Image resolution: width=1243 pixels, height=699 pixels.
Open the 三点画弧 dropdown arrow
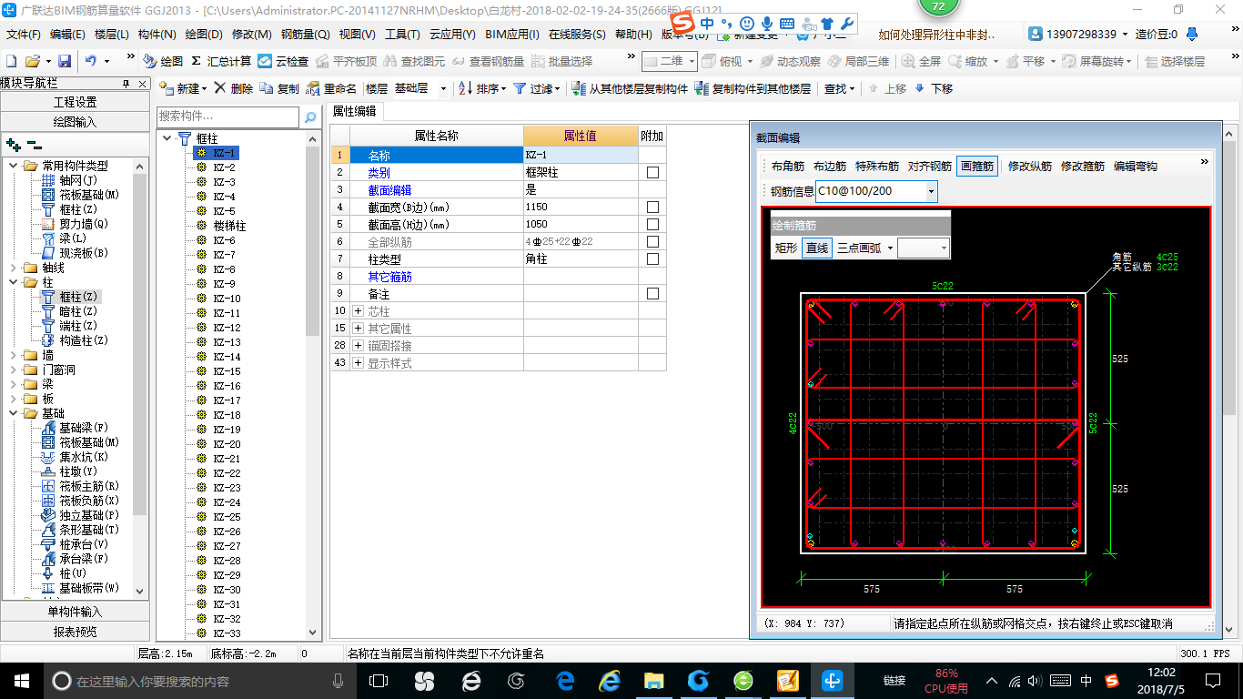[x=890, y=248]
